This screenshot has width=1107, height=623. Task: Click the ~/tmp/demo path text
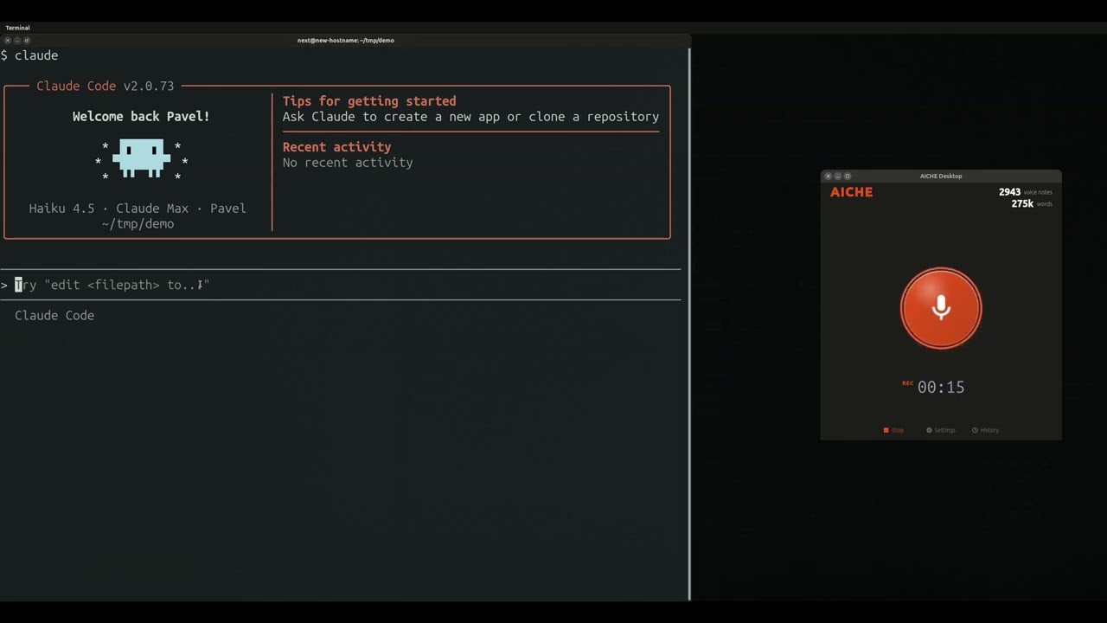(x=138, y=224)
